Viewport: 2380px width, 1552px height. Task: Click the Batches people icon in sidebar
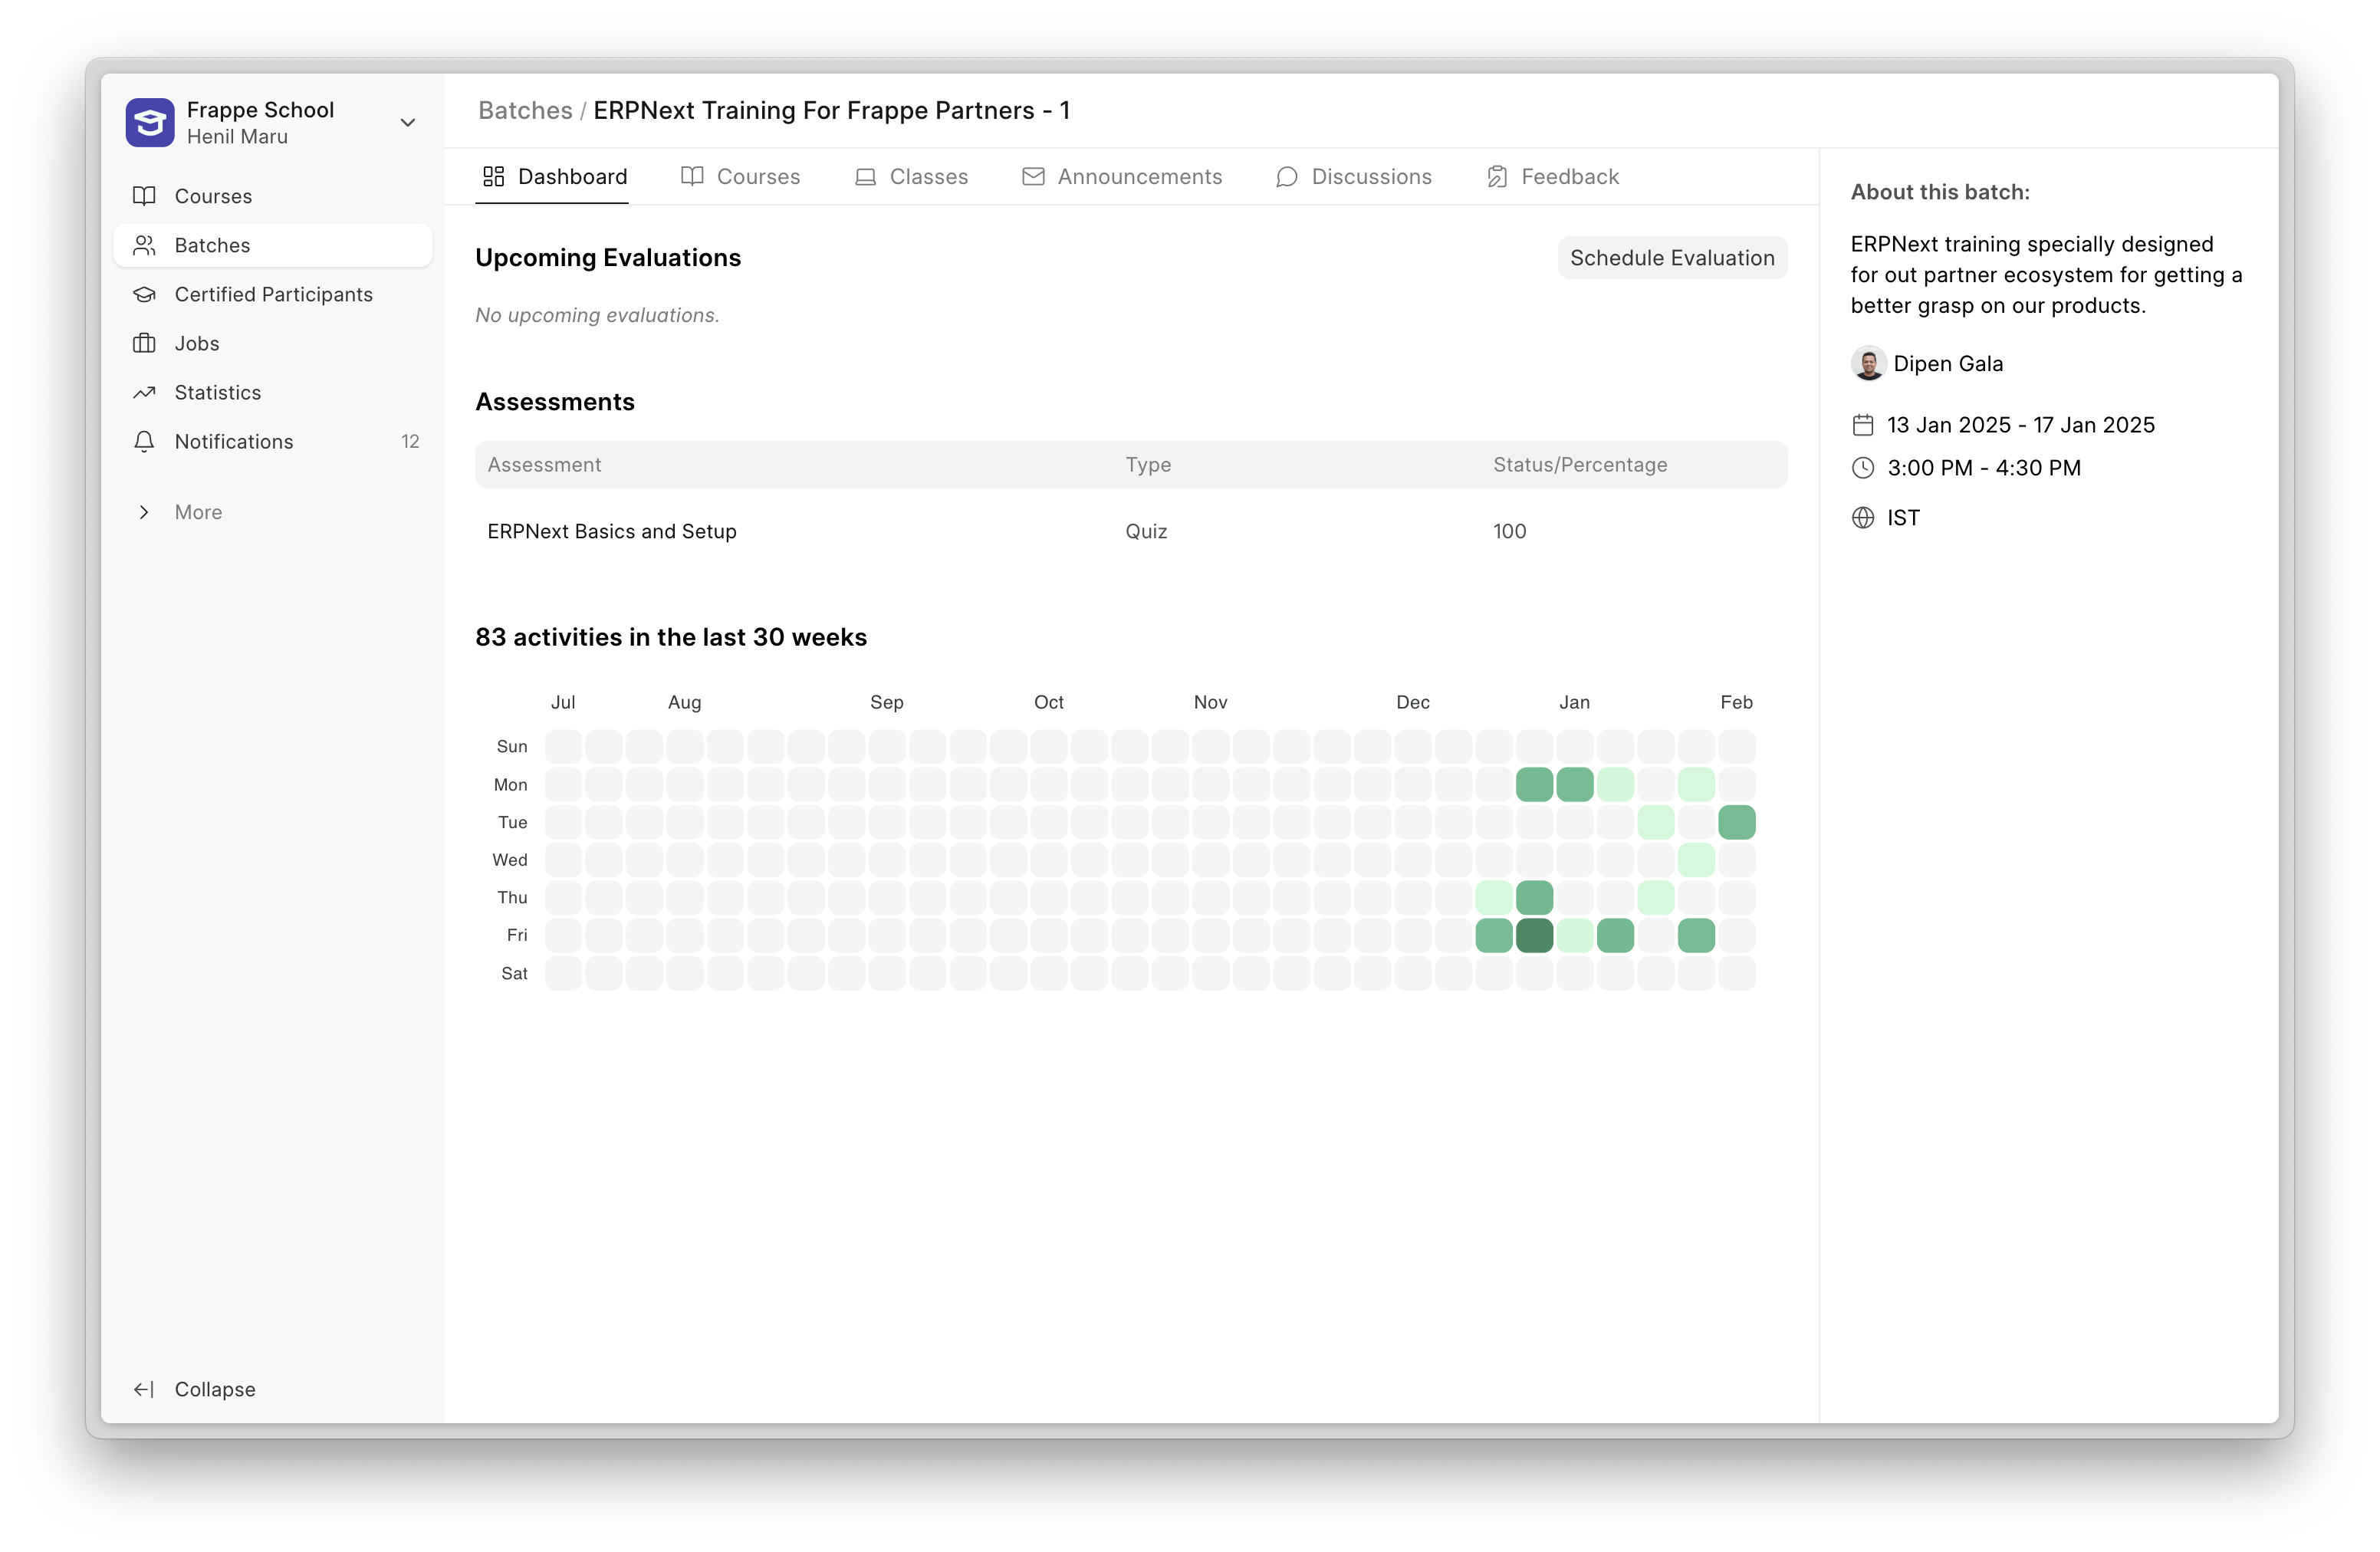(x=144, y=245)
